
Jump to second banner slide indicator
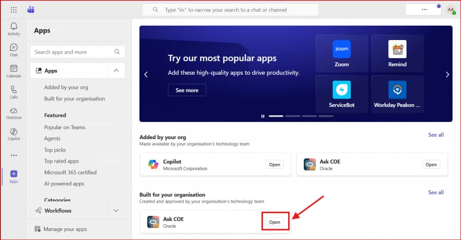[x=293, y=116]
